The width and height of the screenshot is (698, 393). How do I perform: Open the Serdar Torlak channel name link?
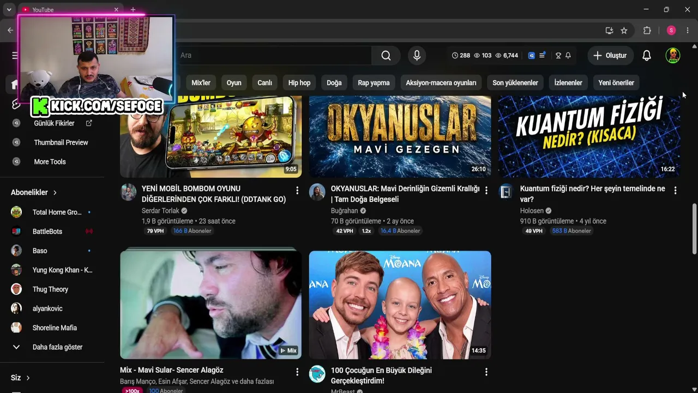tap(160, 211)
